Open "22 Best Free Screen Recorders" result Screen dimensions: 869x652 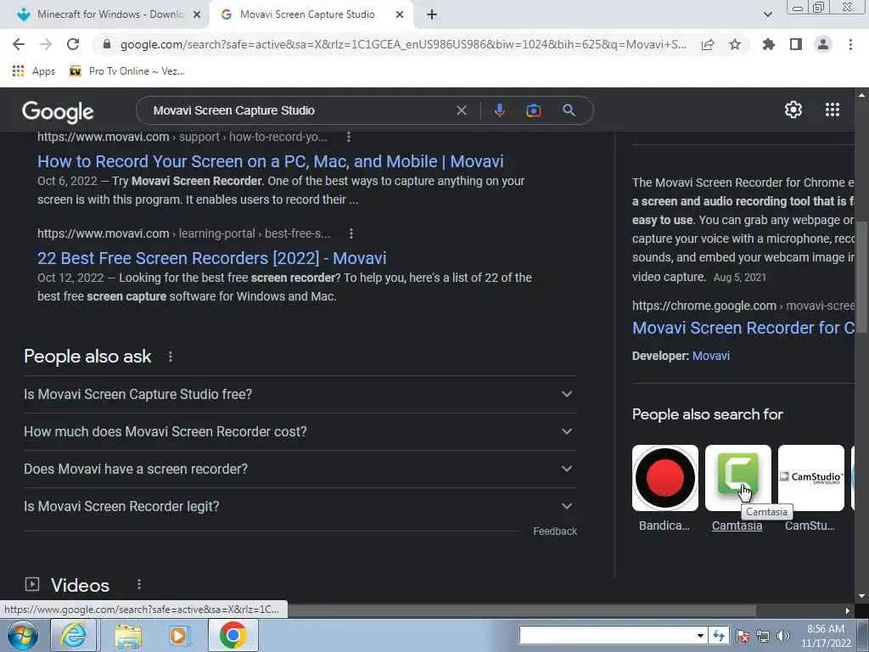[x=211, y=258]
